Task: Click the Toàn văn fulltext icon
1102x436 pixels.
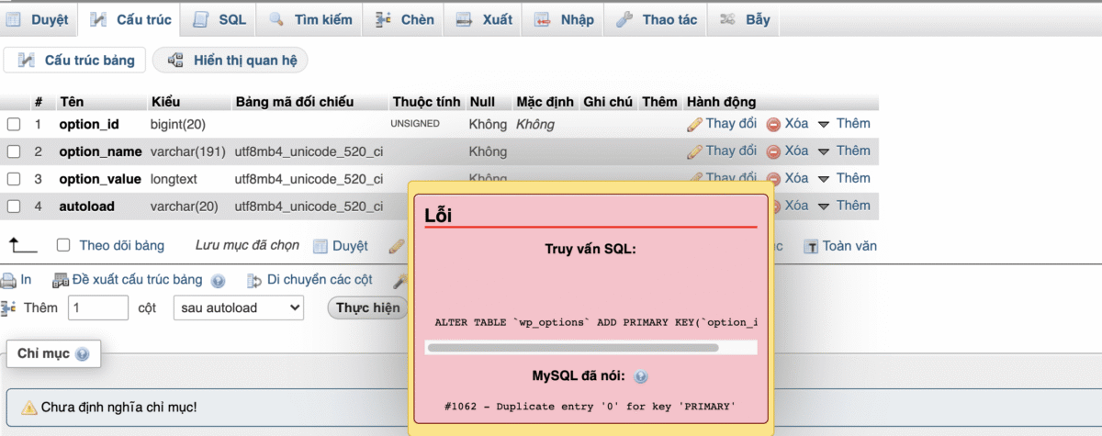Action: (811, 246)
